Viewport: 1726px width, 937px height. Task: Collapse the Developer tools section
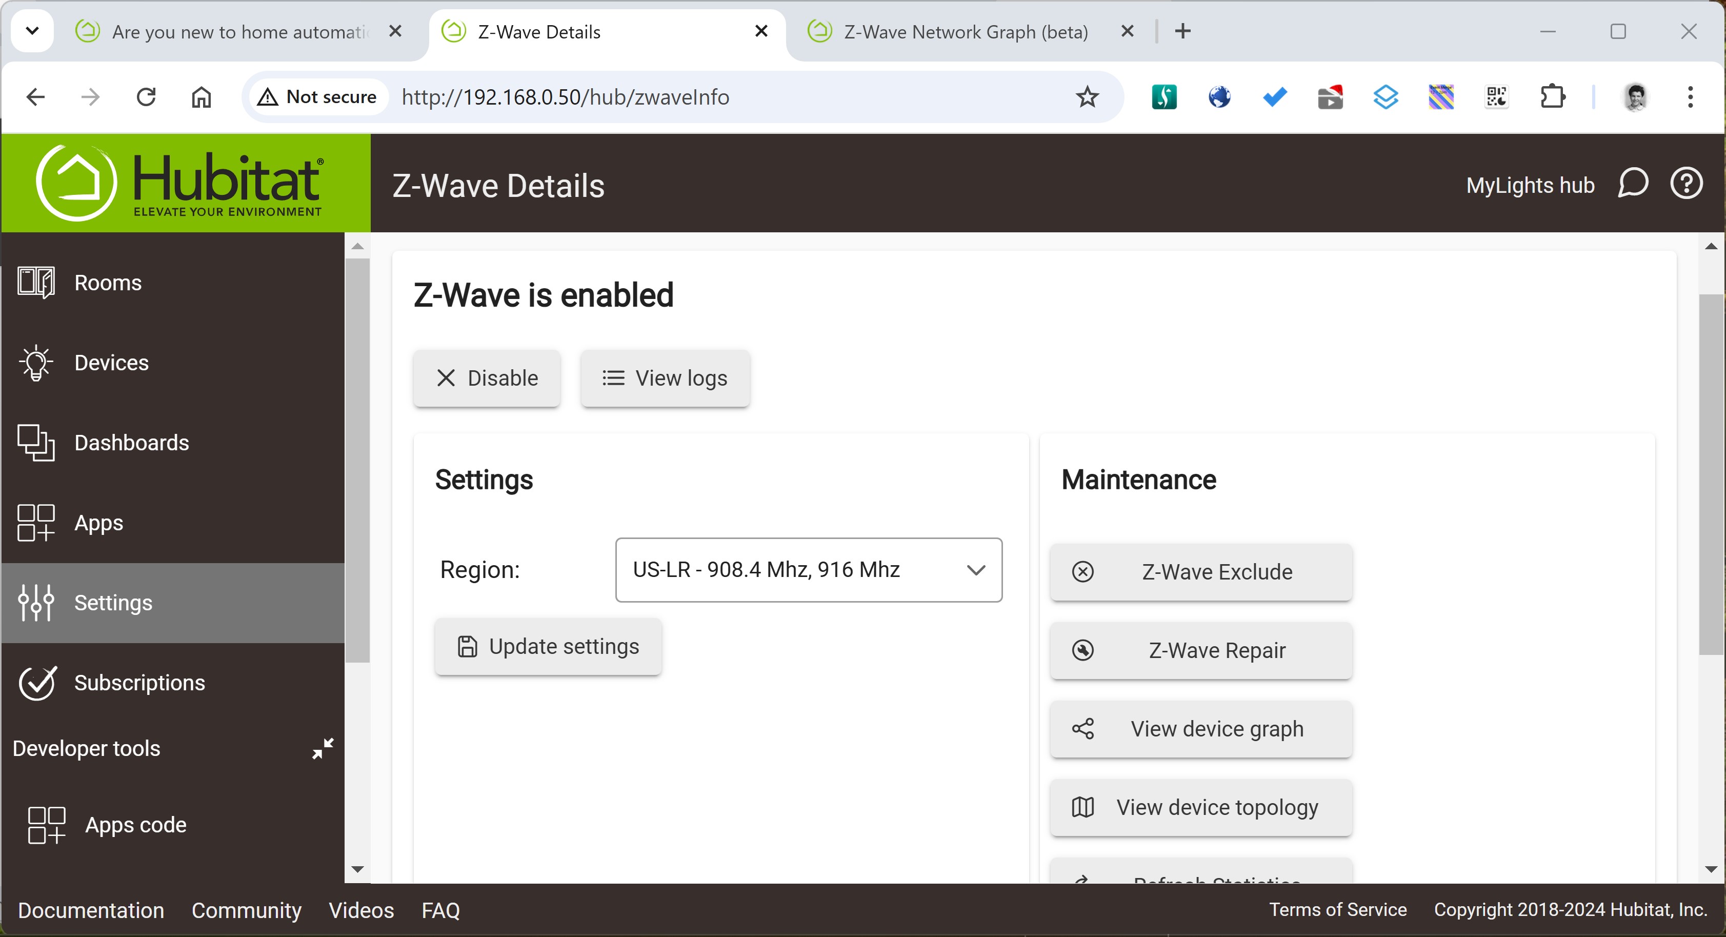click(323, 749)
